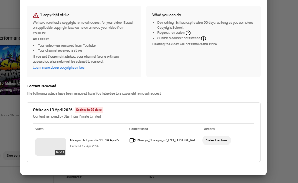Click the Strike on 19 April 2026 heading

pos(53,110)
